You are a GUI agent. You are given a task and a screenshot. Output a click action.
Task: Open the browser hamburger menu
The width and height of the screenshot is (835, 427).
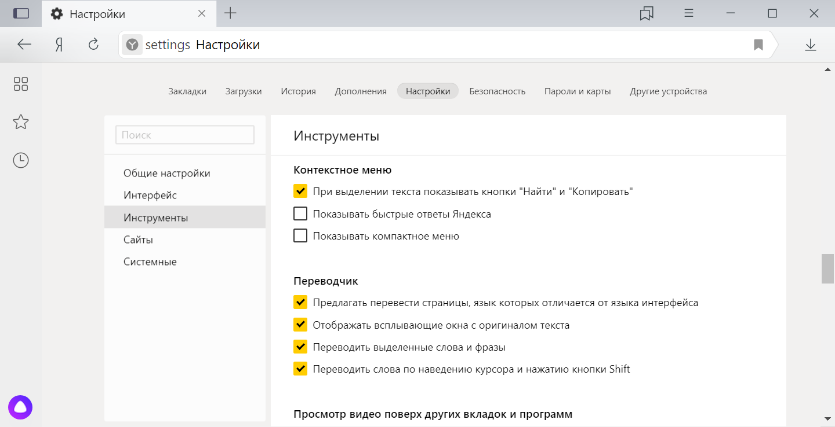[689, 13]
